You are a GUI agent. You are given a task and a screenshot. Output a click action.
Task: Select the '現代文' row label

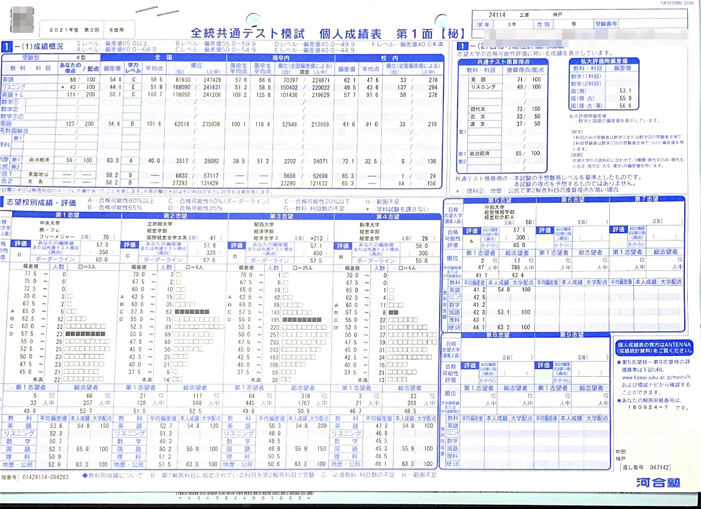point(478,109)
